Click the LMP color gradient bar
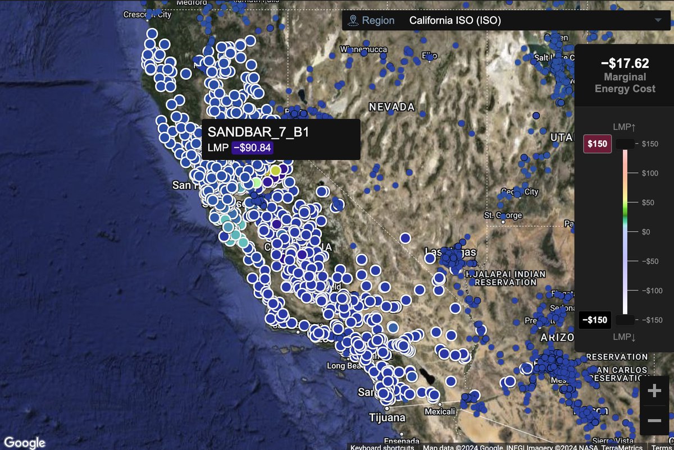The image size is (674, 450). click(x=625, y=232)
